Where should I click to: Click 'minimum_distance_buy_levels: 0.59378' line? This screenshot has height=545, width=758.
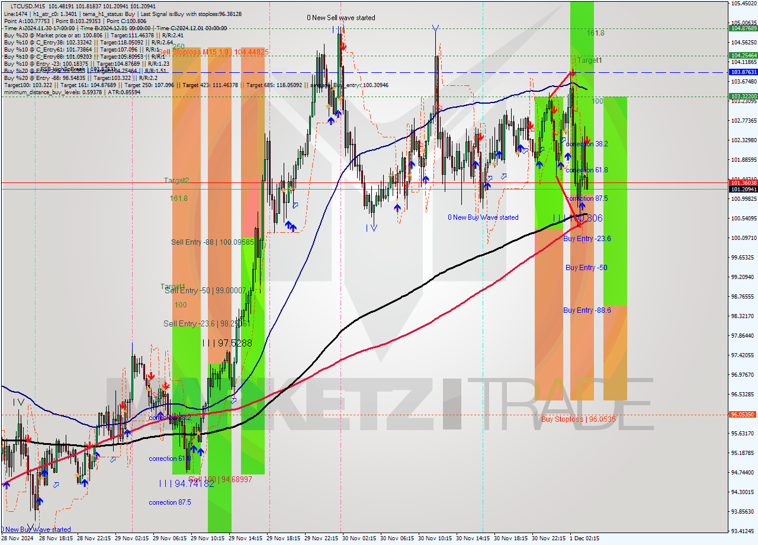tap(72, 92)
